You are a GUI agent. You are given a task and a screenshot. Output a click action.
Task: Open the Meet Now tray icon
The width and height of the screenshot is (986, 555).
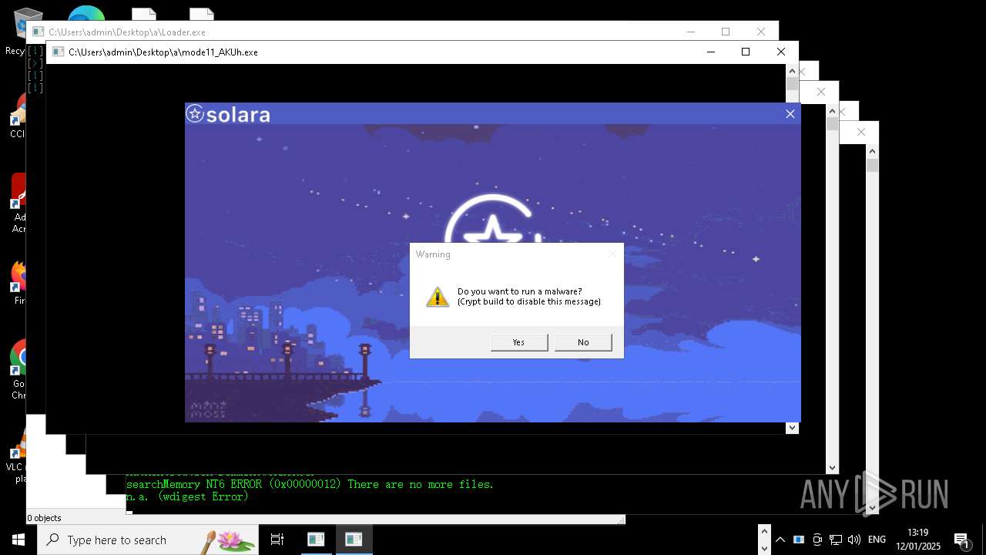[x=817, y=540]
